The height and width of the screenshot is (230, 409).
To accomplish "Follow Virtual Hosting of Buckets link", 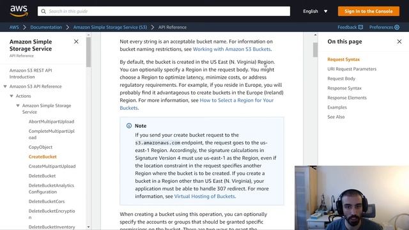I will [x=204, y=196].
